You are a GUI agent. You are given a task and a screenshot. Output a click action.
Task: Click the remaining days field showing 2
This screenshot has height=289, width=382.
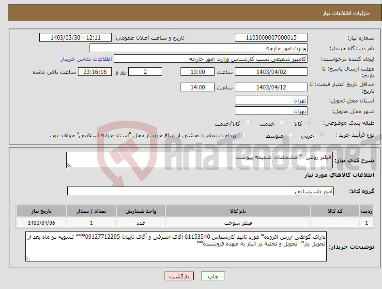[145, 72]
